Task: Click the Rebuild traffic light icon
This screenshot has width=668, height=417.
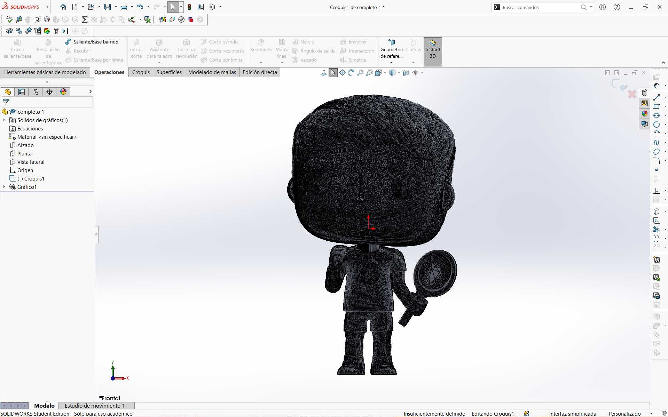Action: [189, 7]
